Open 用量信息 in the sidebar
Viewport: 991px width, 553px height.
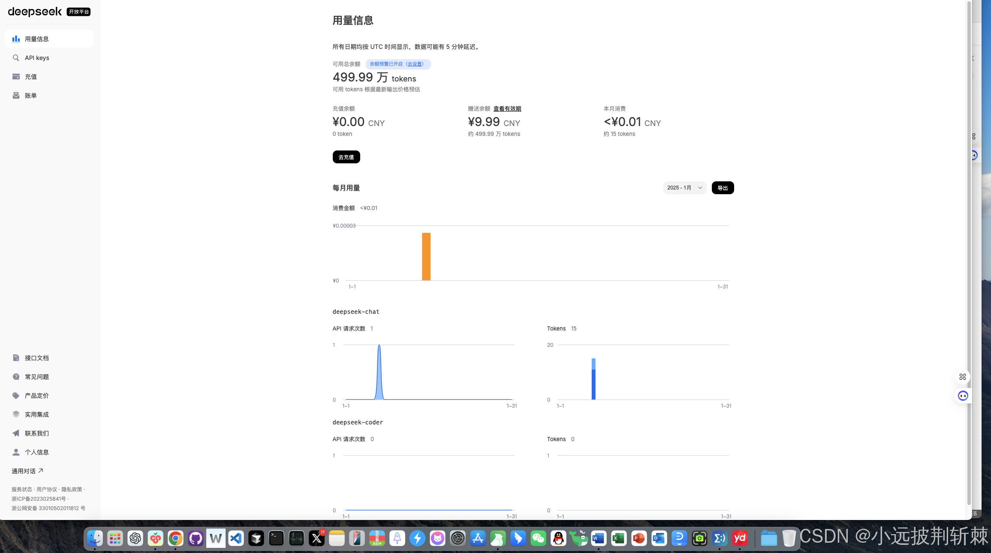(x=49, y=39)
